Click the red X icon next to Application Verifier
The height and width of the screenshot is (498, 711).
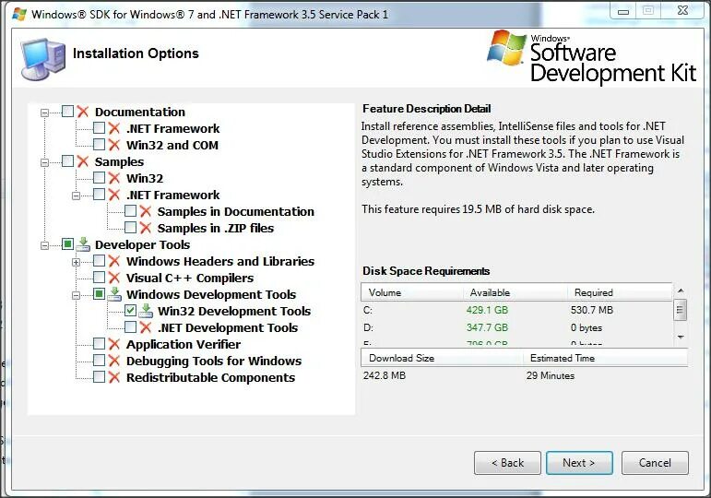[x=114, y=344]
